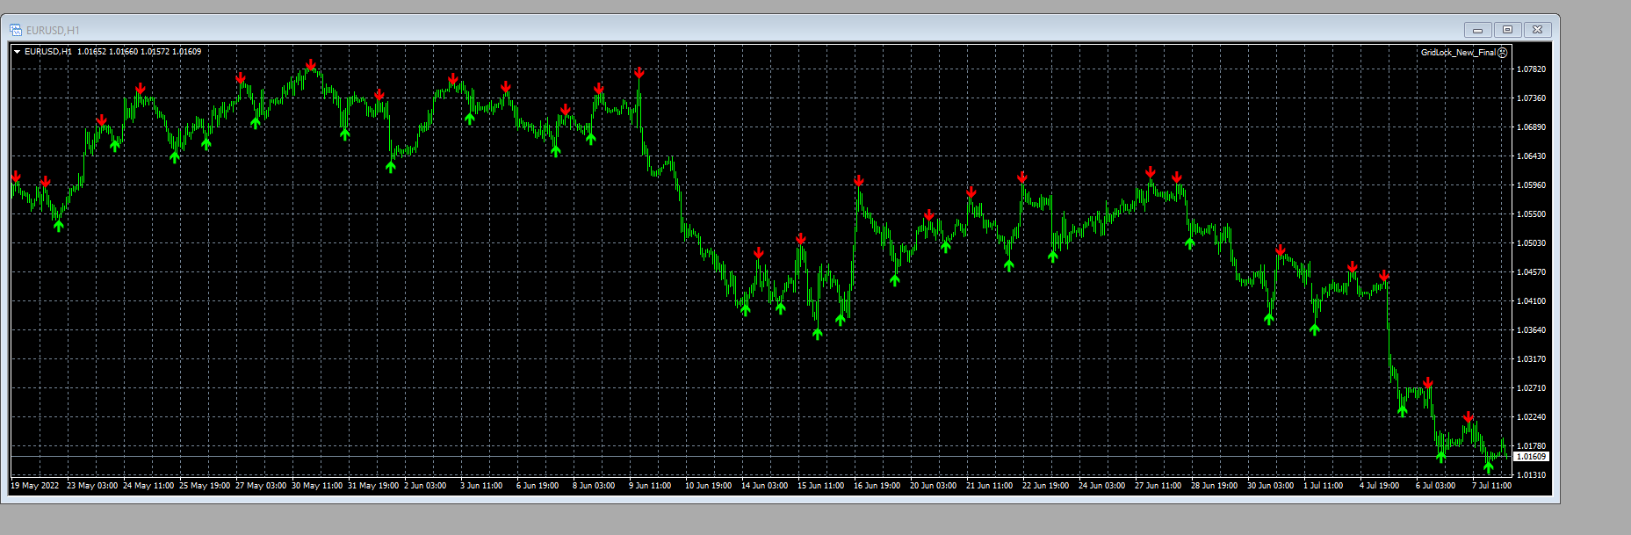The image size is (1631, 535).
Task: Click the 27 May 03:00 time label
Action: 261,486
